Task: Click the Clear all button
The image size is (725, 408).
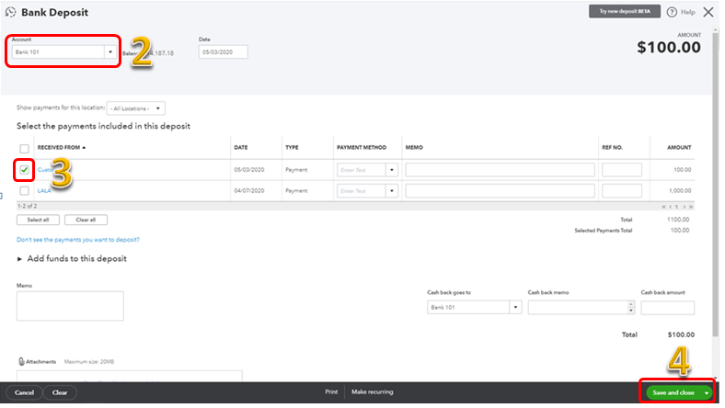Action: click(x=86, y=220)
